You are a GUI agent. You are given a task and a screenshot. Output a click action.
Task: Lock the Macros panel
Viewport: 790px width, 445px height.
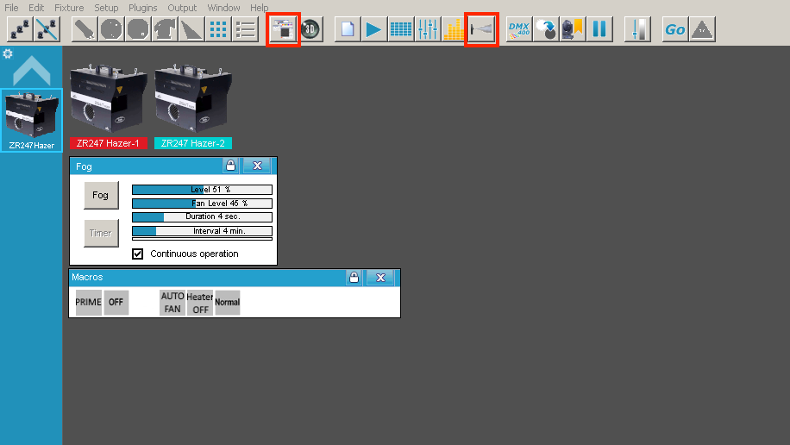click(x=354, y=277)
